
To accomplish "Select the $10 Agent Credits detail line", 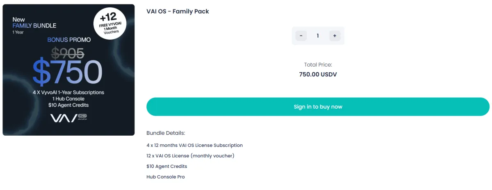I will 166,166.
